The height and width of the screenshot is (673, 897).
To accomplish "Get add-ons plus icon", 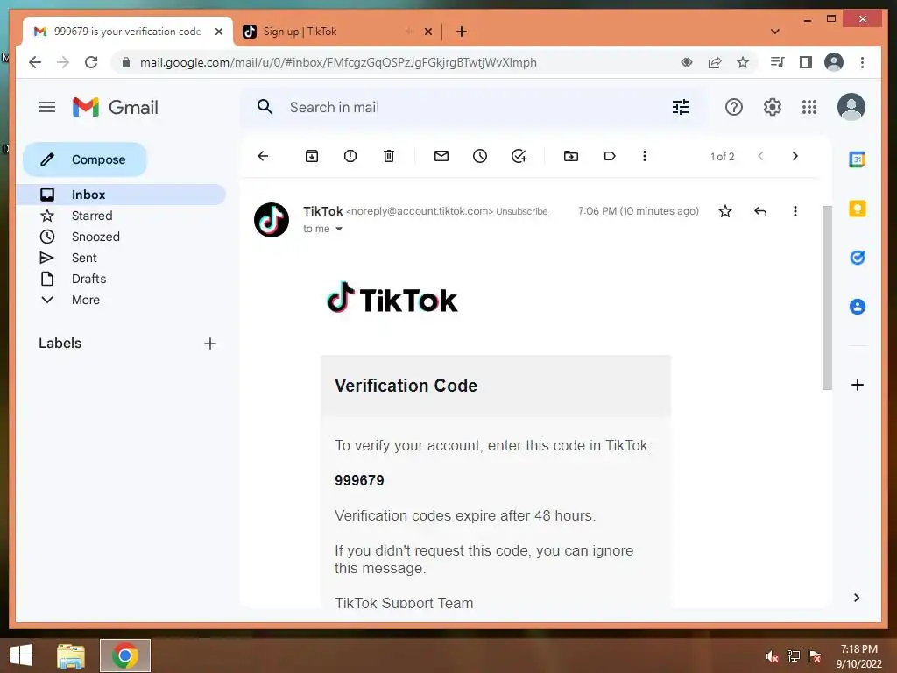I will pos(857,385).
